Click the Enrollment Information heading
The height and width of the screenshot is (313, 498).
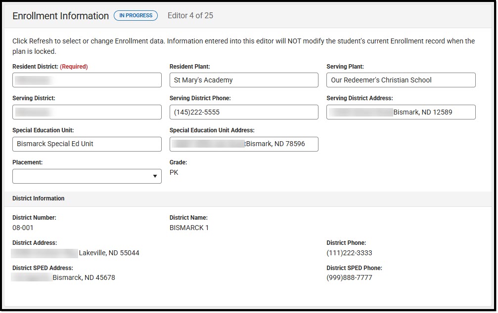[x=60, y=15]
